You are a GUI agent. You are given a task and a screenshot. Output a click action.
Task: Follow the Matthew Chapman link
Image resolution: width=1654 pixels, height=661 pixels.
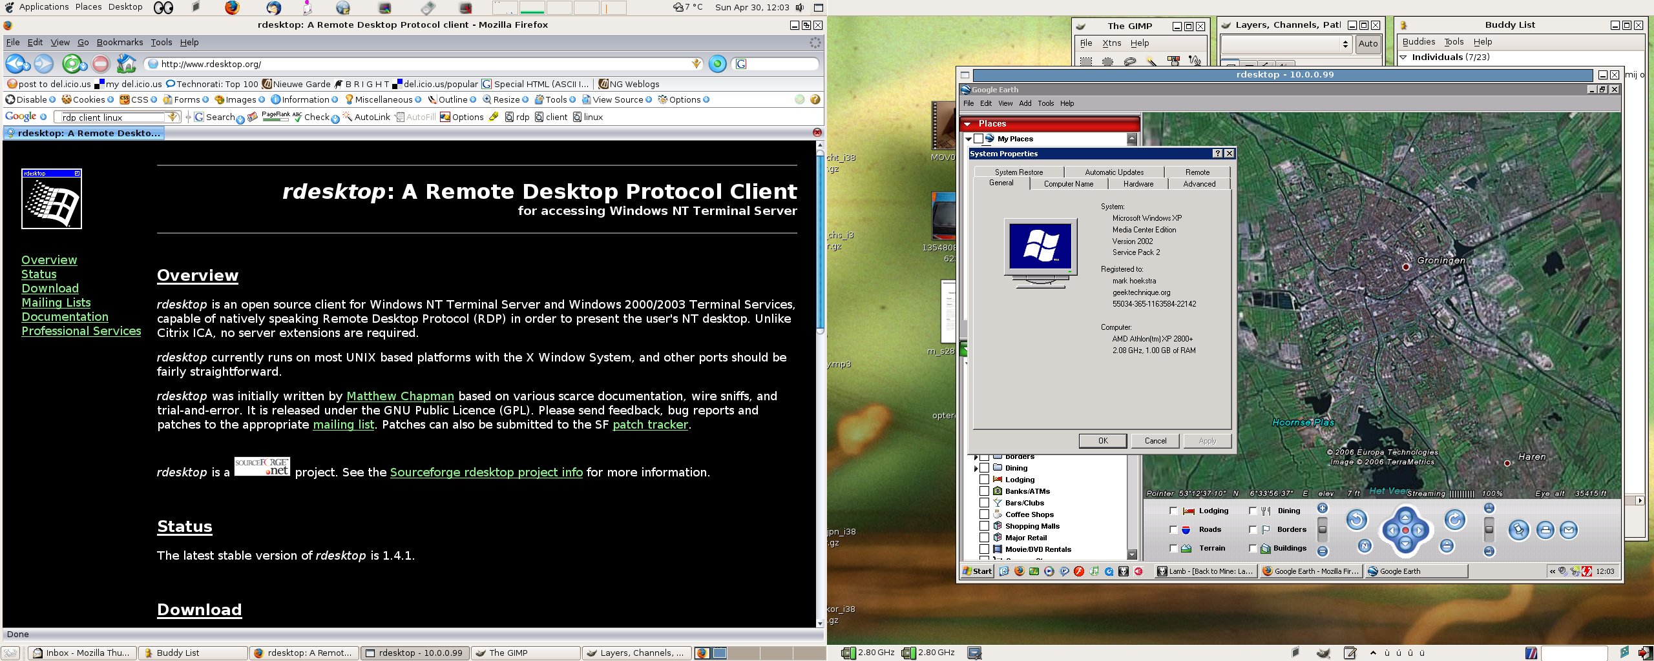(400, 396)
